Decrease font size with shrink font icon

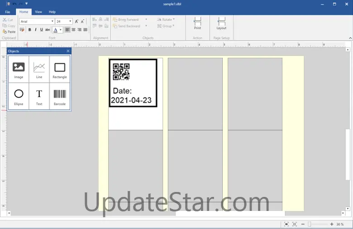pos(83,21)
